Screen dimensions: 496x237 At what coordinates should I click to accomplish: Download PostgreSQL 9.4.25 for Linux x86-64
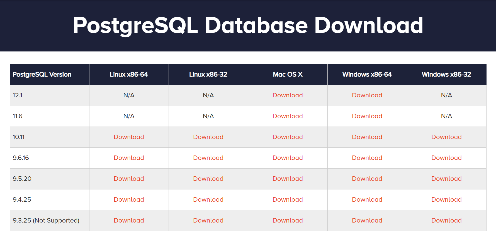tap(129, 199)
